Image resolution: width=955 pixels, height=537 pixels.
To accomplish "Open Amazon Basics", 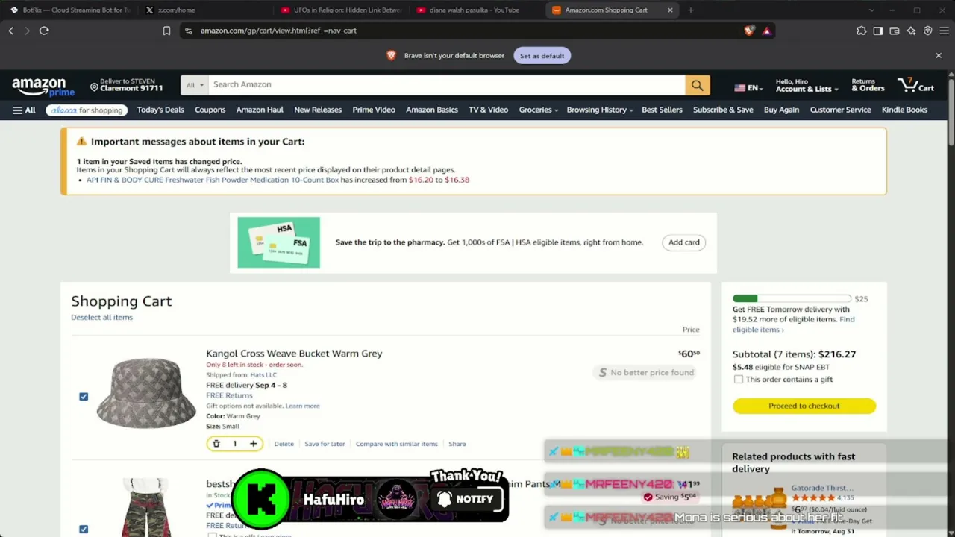I will pyautogui.click(x=432, y=110).
